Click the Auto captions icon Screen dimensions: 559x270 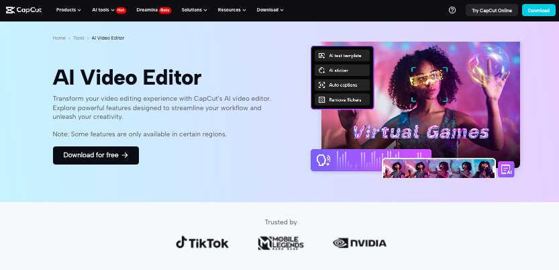pyautogui.click(x=321, y=85)
